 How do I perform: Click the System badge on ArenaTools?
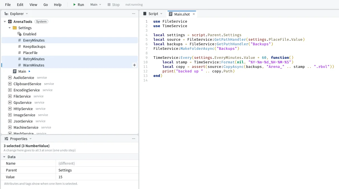[41, 22]
